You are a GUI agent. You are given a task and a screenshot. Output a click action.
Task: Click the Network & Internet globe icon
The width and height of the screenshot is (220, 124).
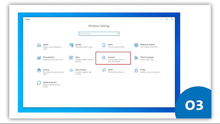click(136, 45)
